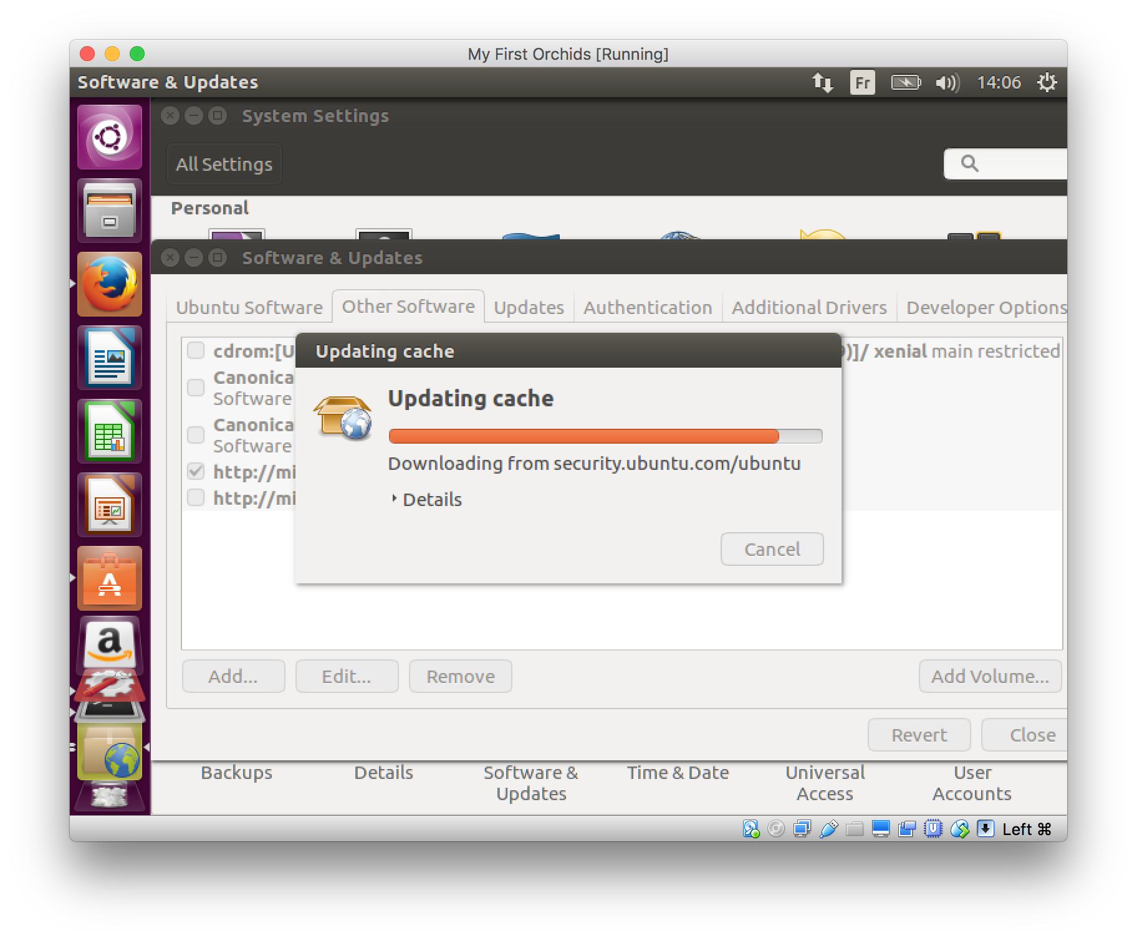Cancel the cache update
Viewport: 1137px width, 941px height.
pyautogui.click(x=772, y=549)
